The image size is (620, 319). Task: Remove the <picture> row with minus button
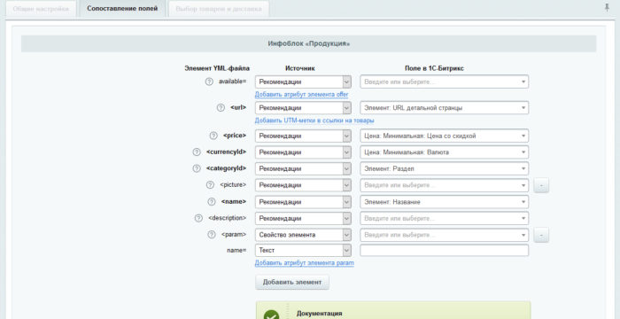tap(541, 185)
